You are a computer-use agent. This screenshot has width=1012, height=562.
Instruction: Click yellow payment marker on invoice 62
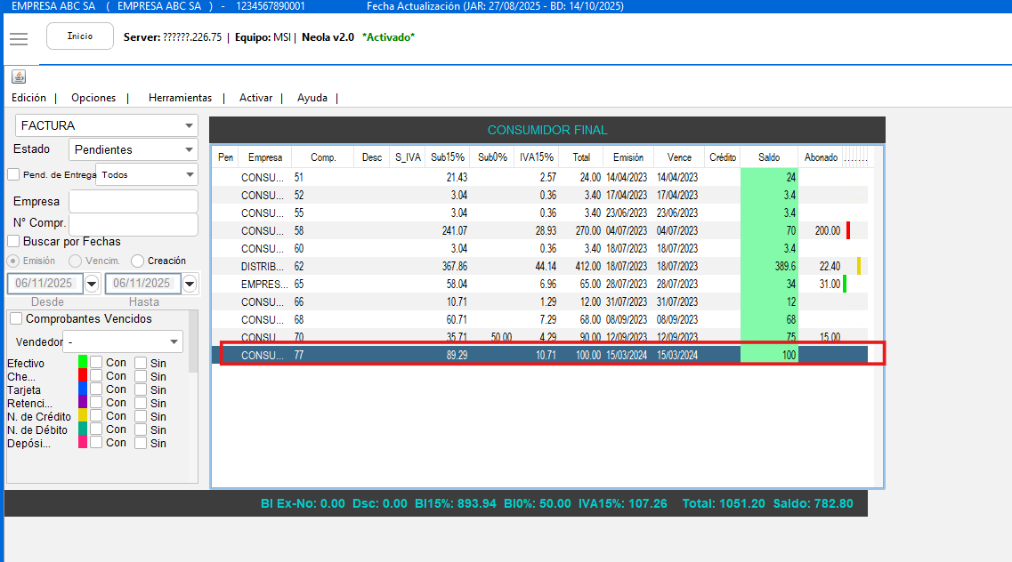859,266
